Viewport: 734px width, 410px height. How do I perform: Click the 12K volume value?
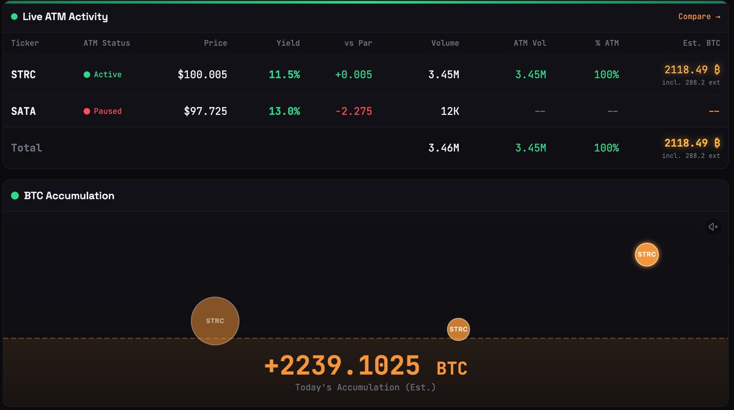coord(450,111)
